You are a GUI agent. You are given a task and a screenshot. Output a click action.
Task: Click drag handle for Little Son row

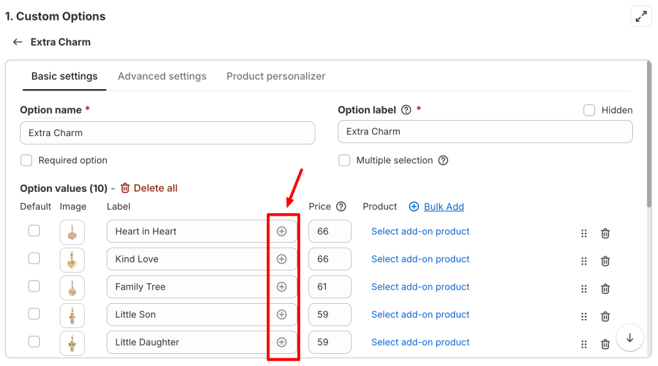coord(584,317)
